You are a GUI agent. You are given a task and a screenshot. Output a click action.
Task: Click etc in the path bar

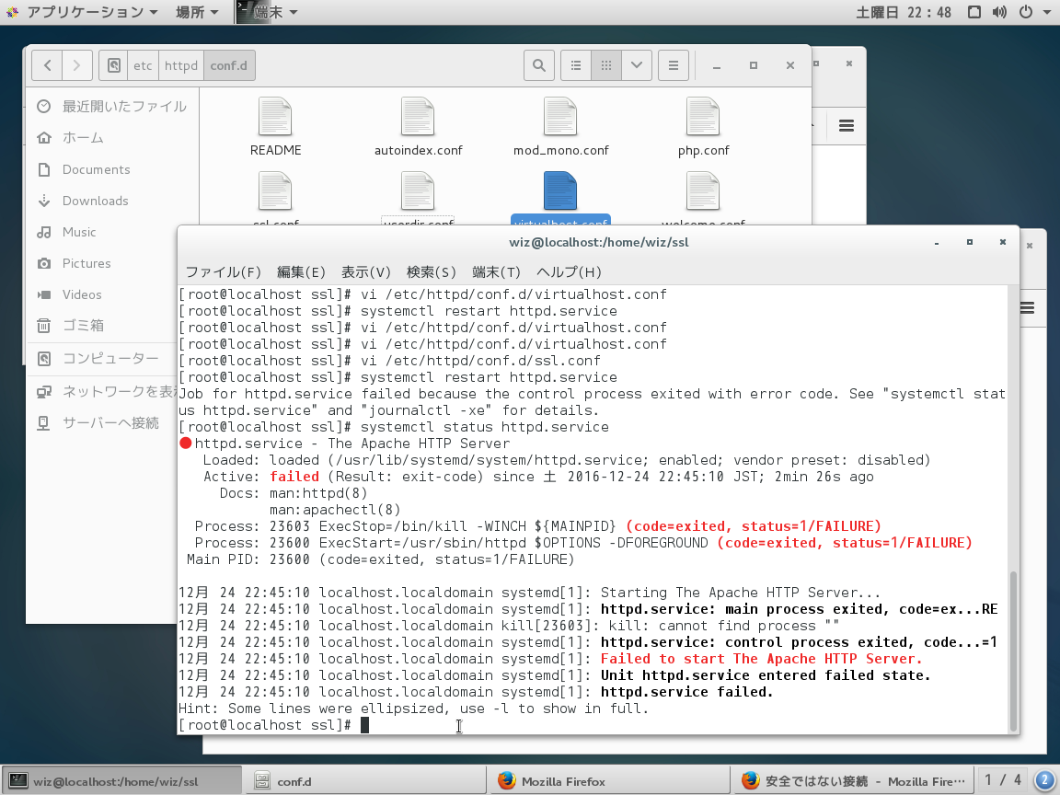coord(143,65)
